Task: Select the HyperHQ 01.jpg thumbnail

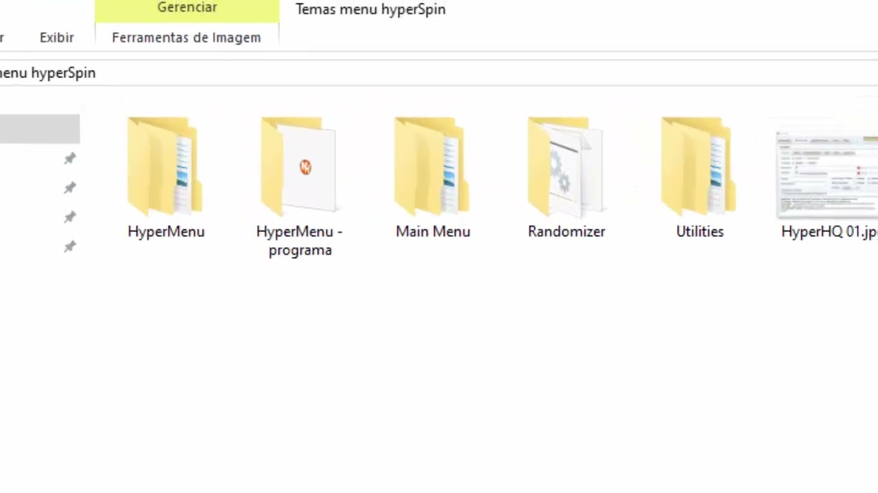Action: [x=827, y=175]
